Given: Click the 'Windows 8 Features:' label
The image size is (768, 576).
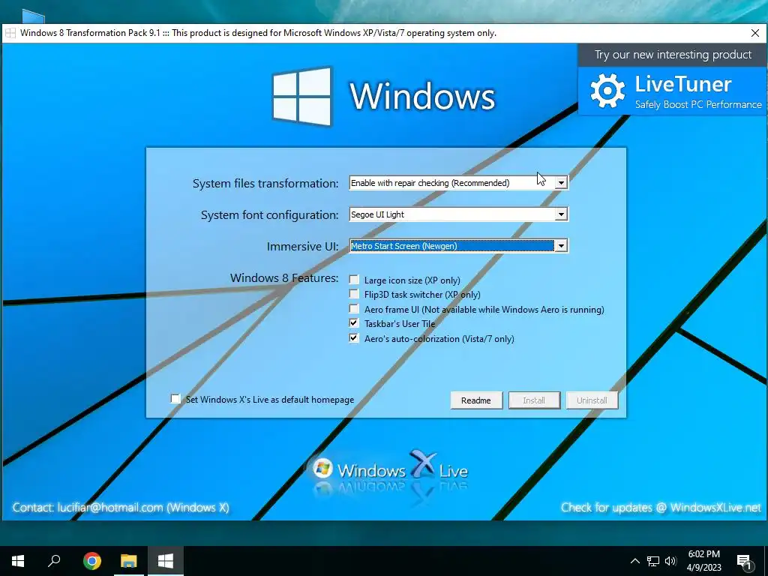Looking at the screenshot, I should [x=284, y=277].
